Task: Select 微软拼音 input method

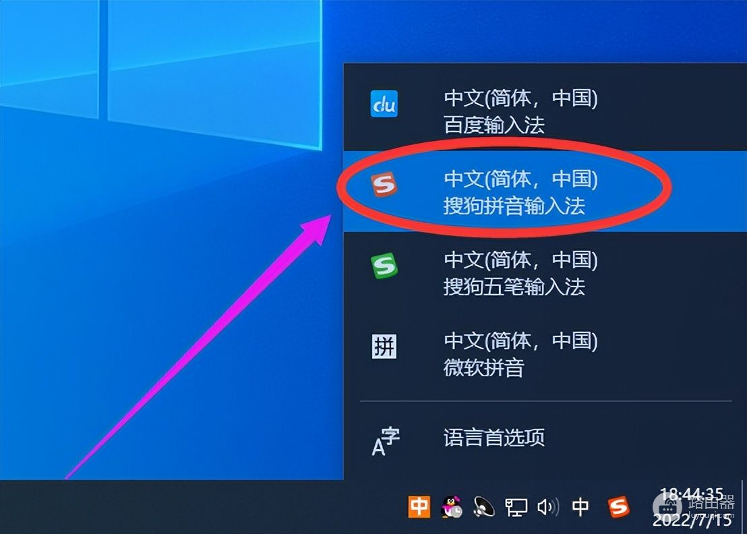Action: [545, 353]
